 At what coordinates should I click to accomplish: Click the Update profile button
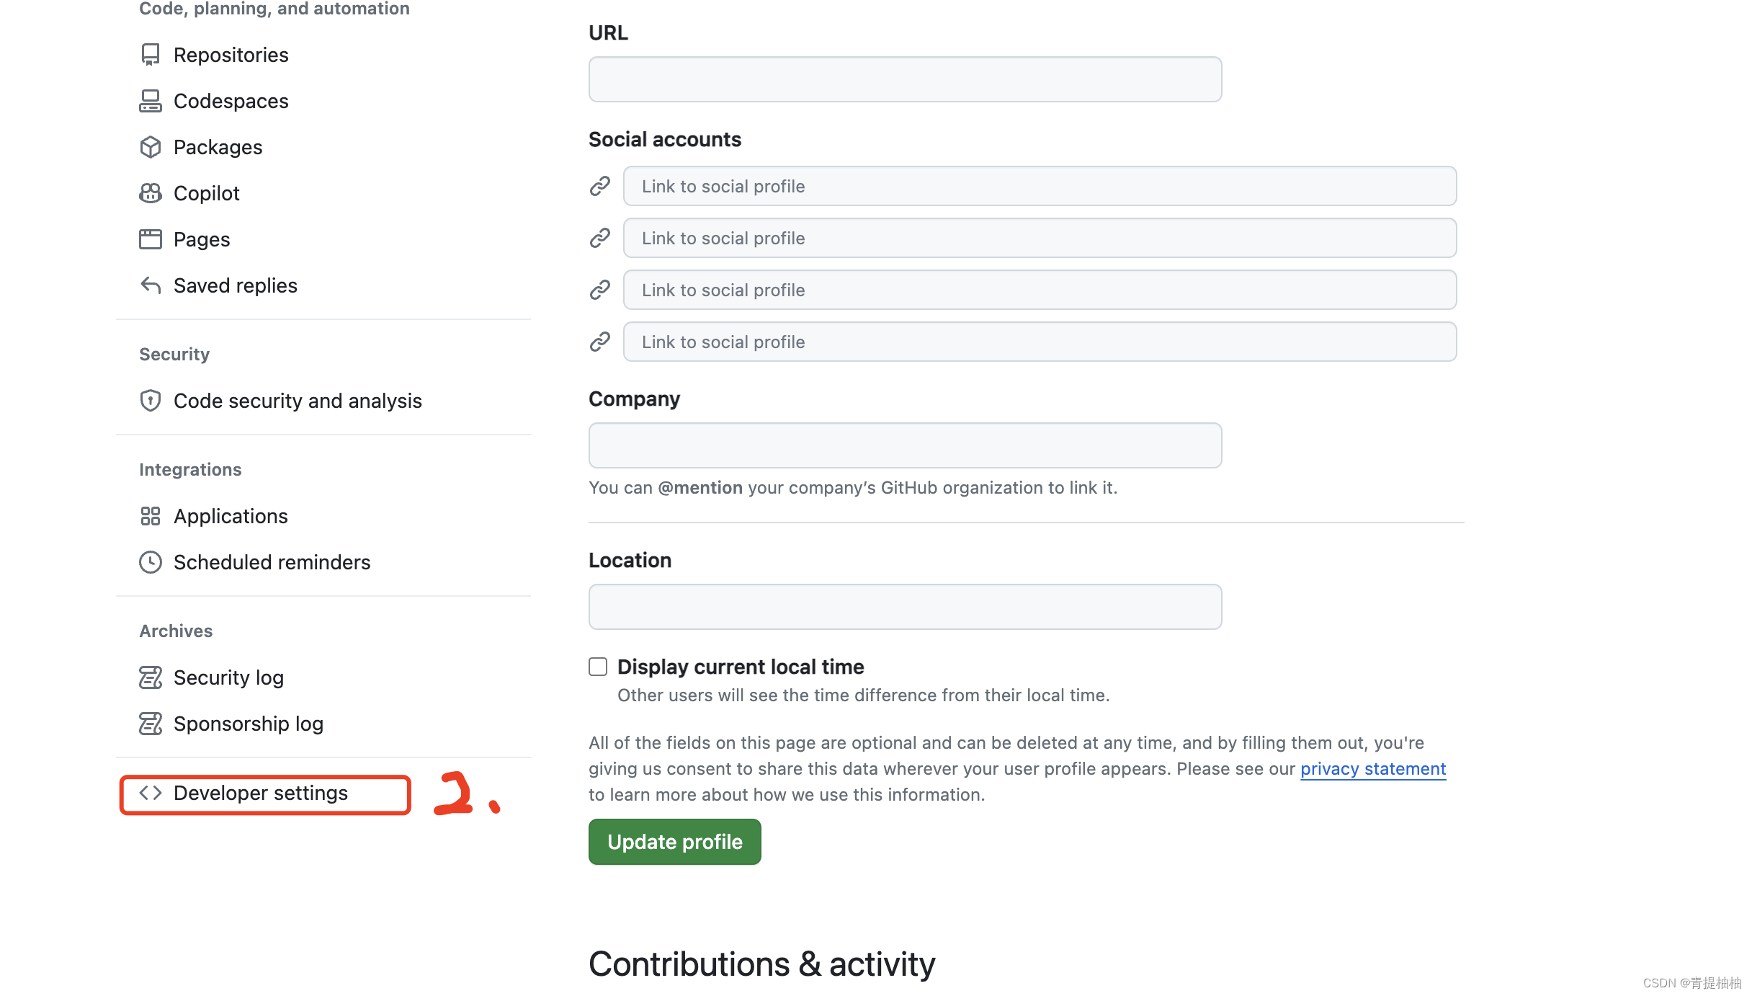point(674,841)
